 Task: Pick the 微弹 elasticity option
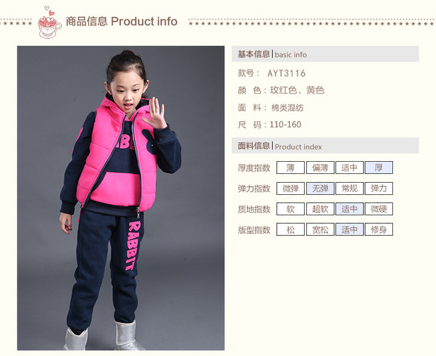click(x=290, y=188)
